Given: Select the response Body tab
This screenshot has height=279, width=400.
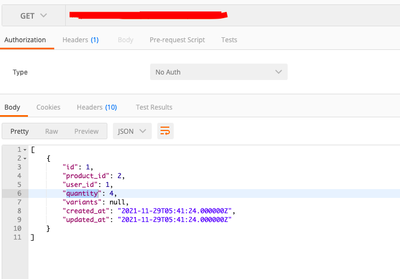Looking at the screenshot, I should [x=12, y=107].
